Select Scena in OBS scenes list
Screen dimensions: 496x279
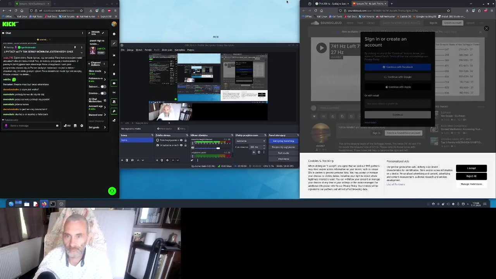(x=137, y=140)
